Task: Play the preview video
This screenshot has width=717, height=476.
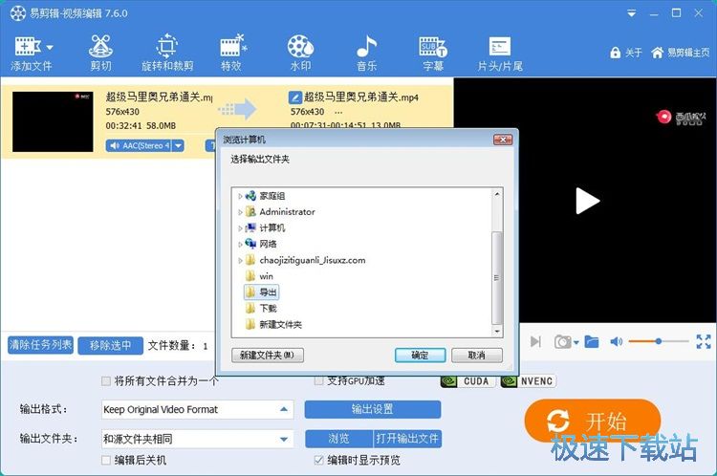Action: [587, 201]
